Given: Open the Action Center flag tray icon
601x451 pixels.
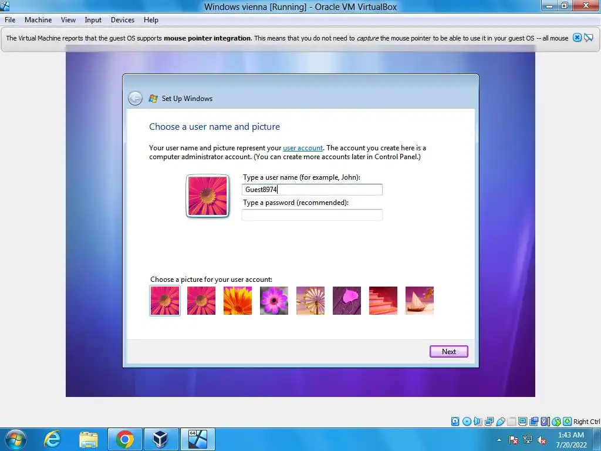Looking at the screenshot, I should point(513,440).
